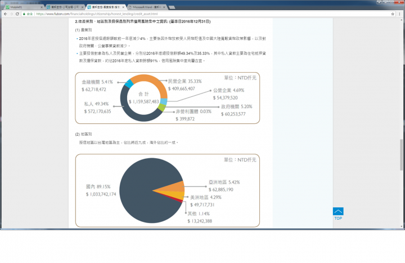Select the active Fubon credit asset tab
This screenshot has width=405, height=263.
[x=106, y=7]
